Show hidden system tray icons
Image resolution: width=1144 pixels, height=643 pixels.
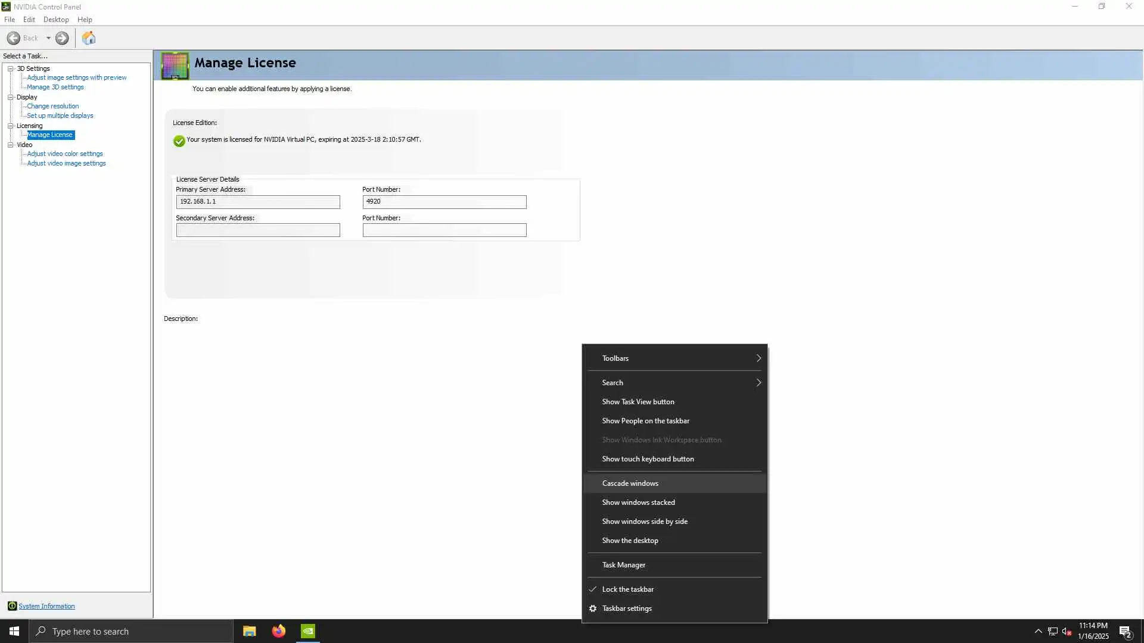tap(1038, 631)
